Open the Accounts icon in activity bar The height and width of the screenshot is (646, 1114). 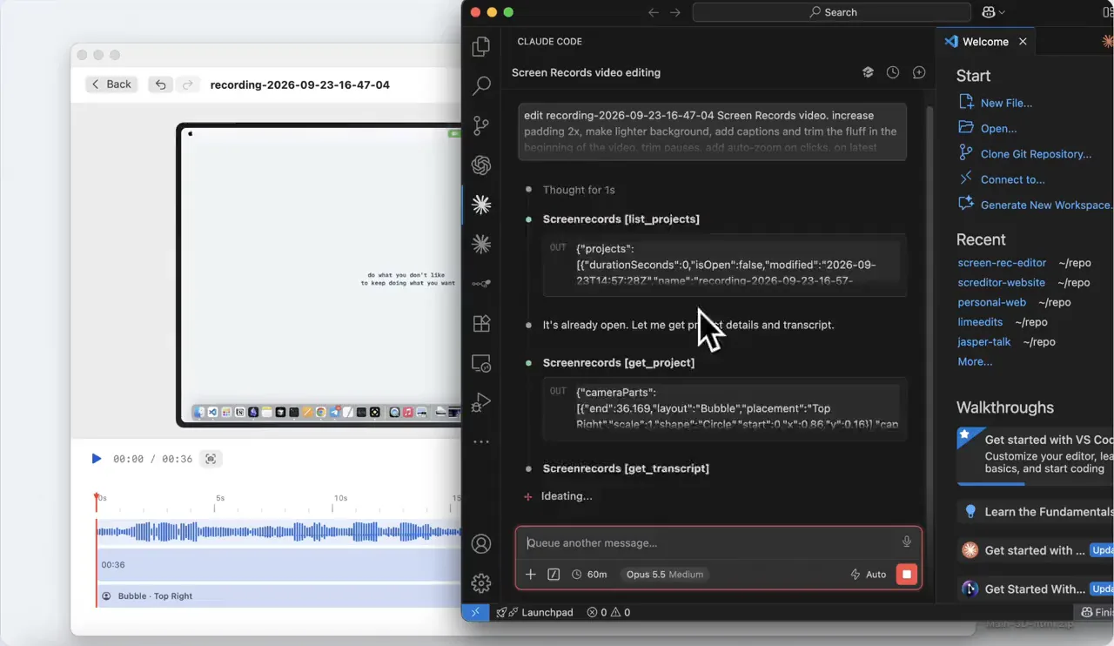(481, 544)
